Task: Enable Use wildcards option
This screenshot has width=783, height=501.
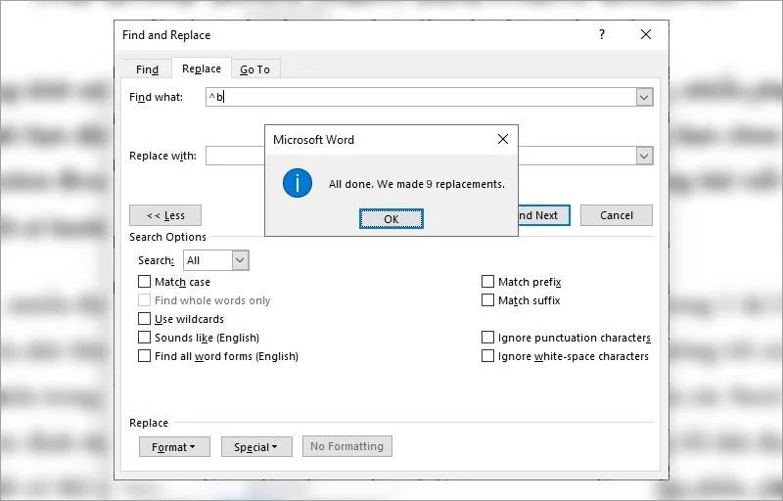Action: point(144,319)
